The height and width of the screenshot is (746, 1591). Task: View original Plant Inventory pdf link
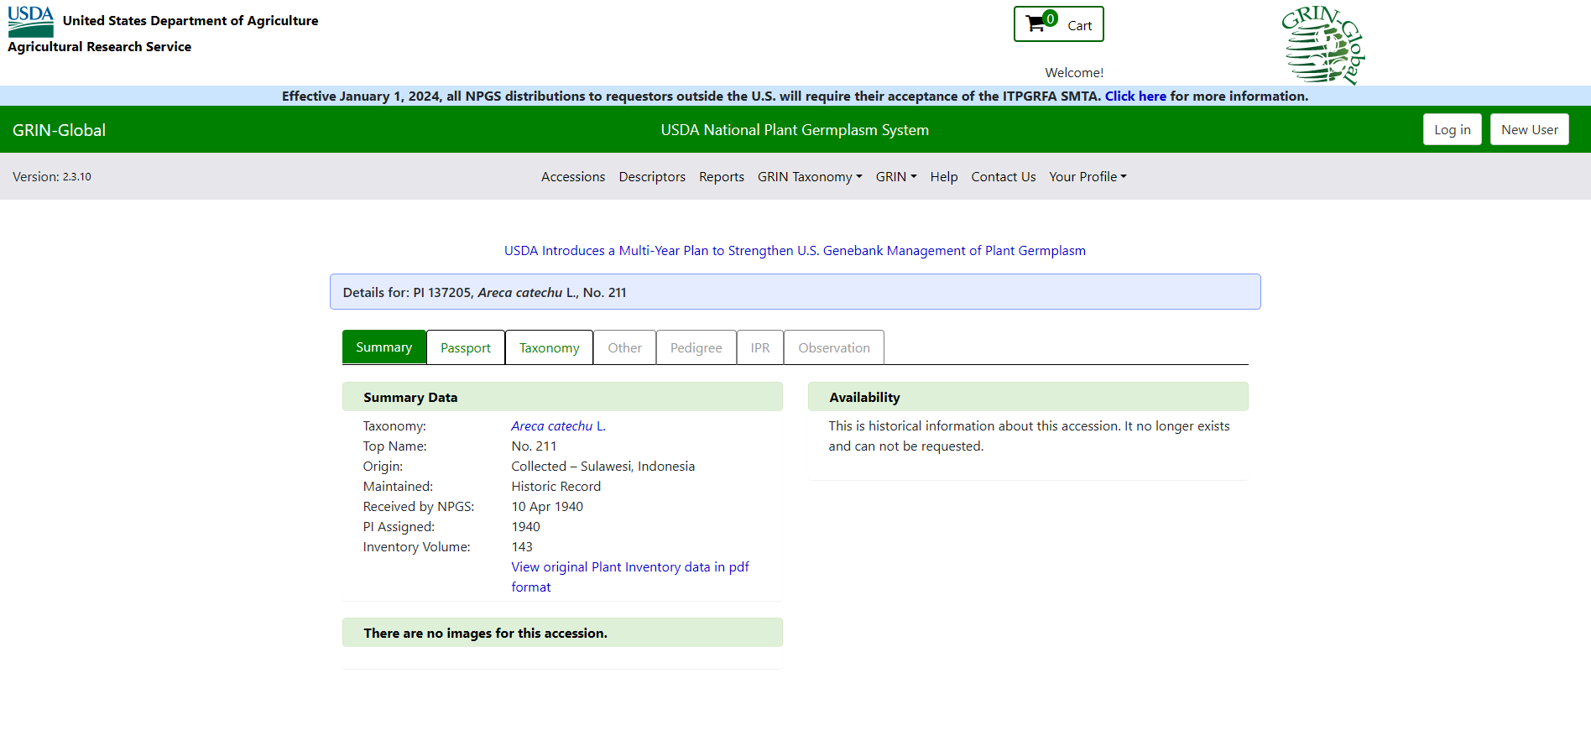629,567
